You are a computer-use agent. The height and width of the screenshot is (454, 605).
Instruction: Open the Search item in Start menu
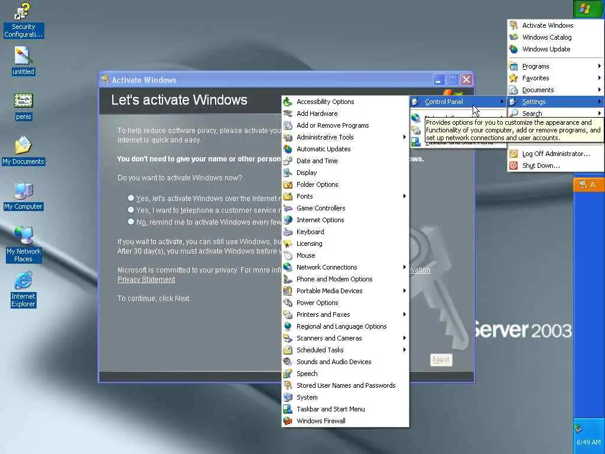point(555,113)
